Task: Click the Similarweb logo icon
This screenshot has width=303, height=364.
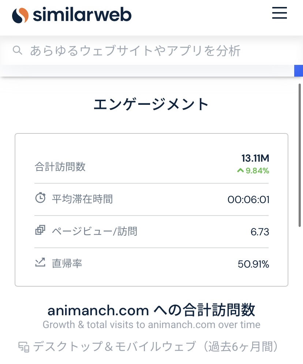Action: pyautogui.click(x=20, y=15)
